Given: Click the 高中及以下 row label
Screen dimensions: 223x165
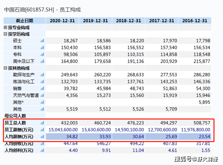Looking at the screenshot, I should point(24,61).
